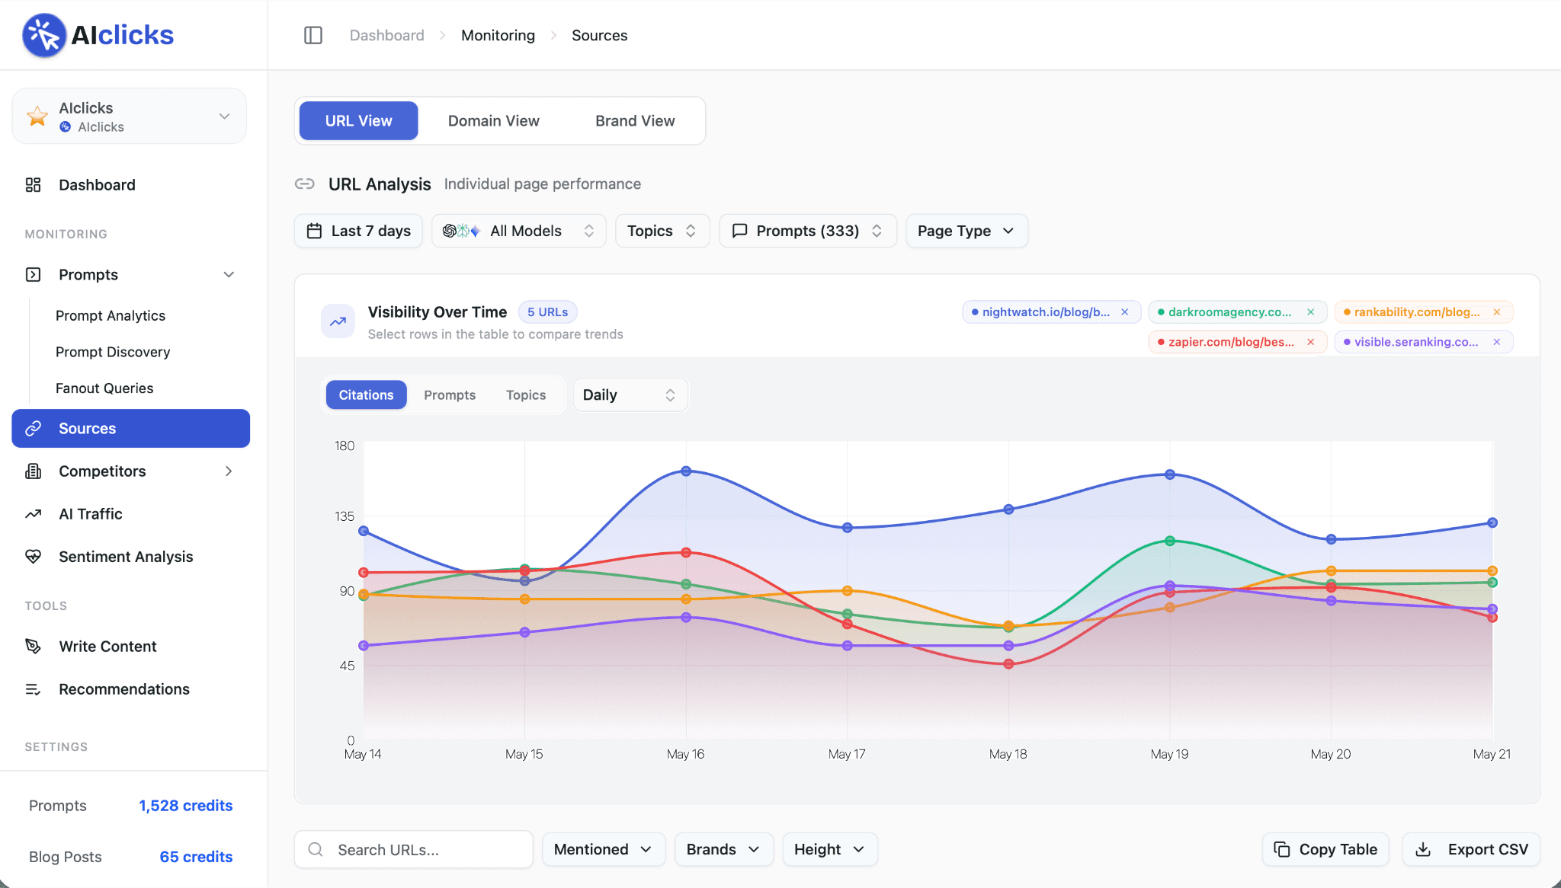Screen dimensions: 1561x888
Task: Click the Write Content pen icon
Action: [x=33, y=647]
